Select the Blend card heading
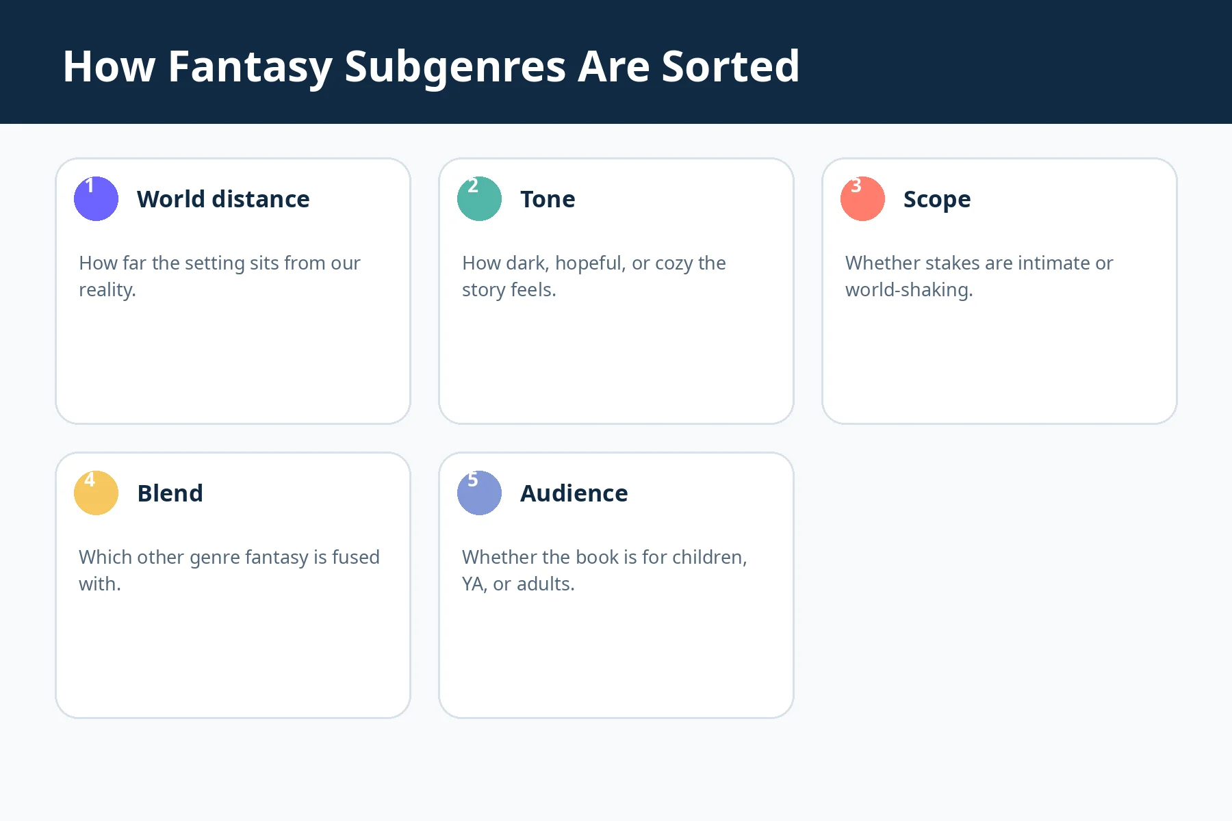Screen dimensions: 1232x821 click(x=170, y=493)
